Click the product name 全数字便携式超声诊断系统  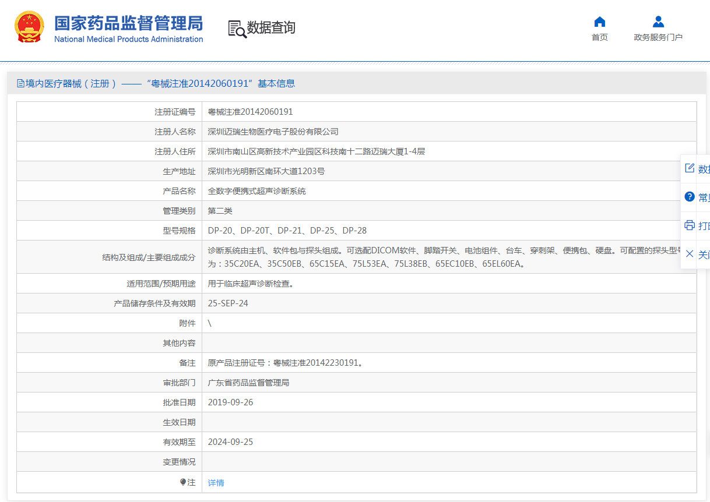pos(256,191)
